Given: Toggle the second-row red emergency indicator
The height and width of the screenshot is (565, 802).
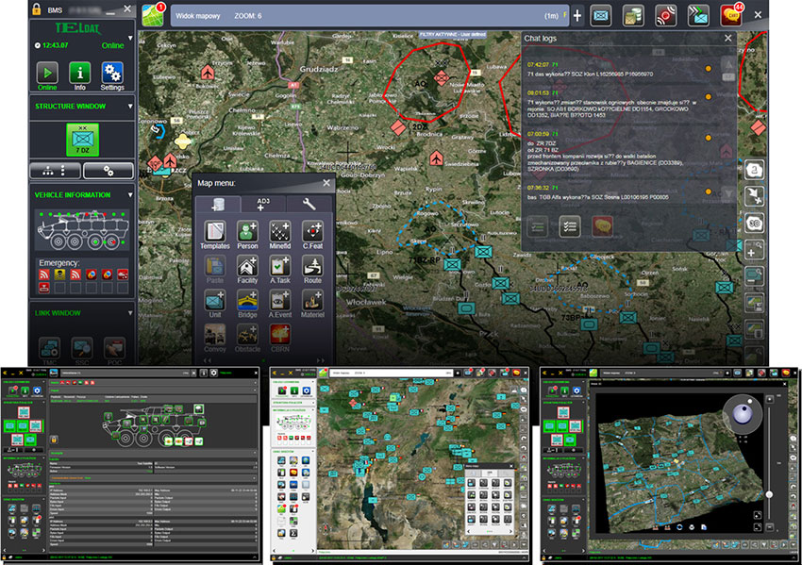Looking at the screenshot, I should pyautogui.click(x=44, y=288).
